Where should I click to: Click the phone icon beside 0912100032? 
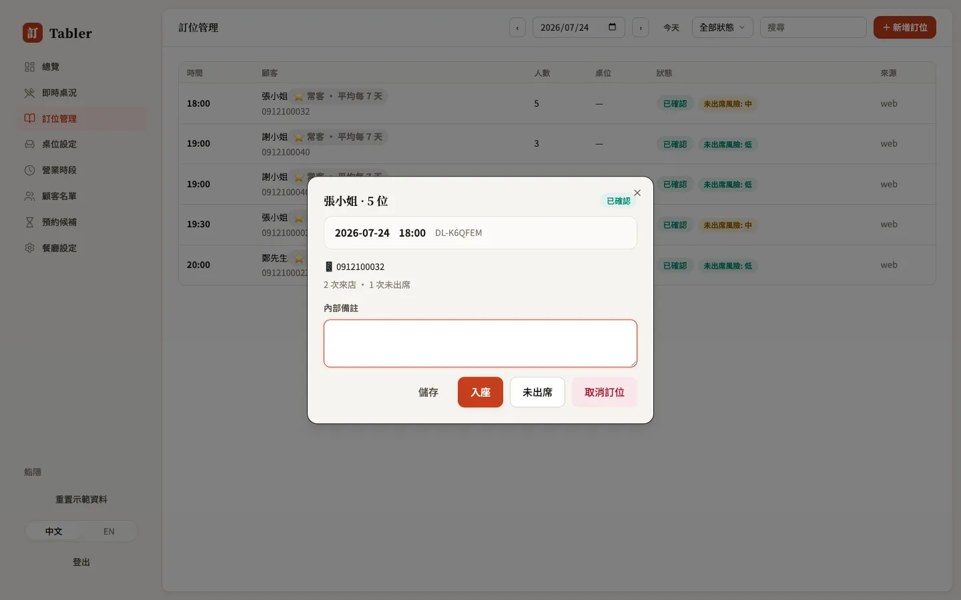click(x=329, y=267)
